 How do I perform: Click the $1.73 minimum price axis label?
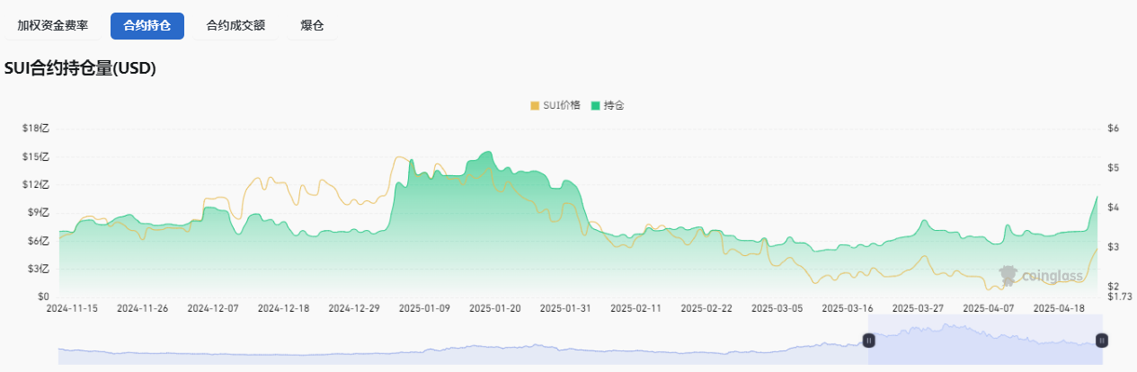pyautogui.click(x=1119, y=296)
